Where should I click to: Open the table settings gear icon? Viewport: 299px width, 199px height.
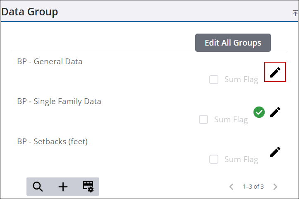(88, 187)
